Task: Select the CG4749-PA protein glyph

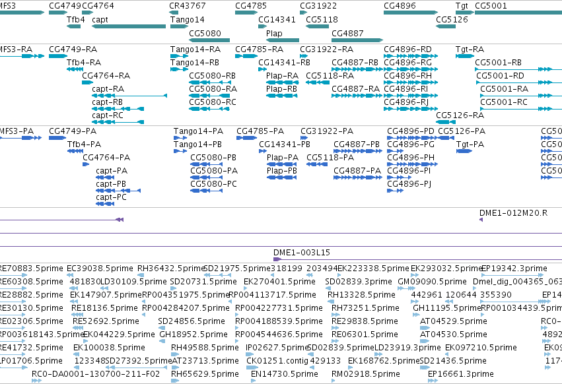Action: point(57,138)
